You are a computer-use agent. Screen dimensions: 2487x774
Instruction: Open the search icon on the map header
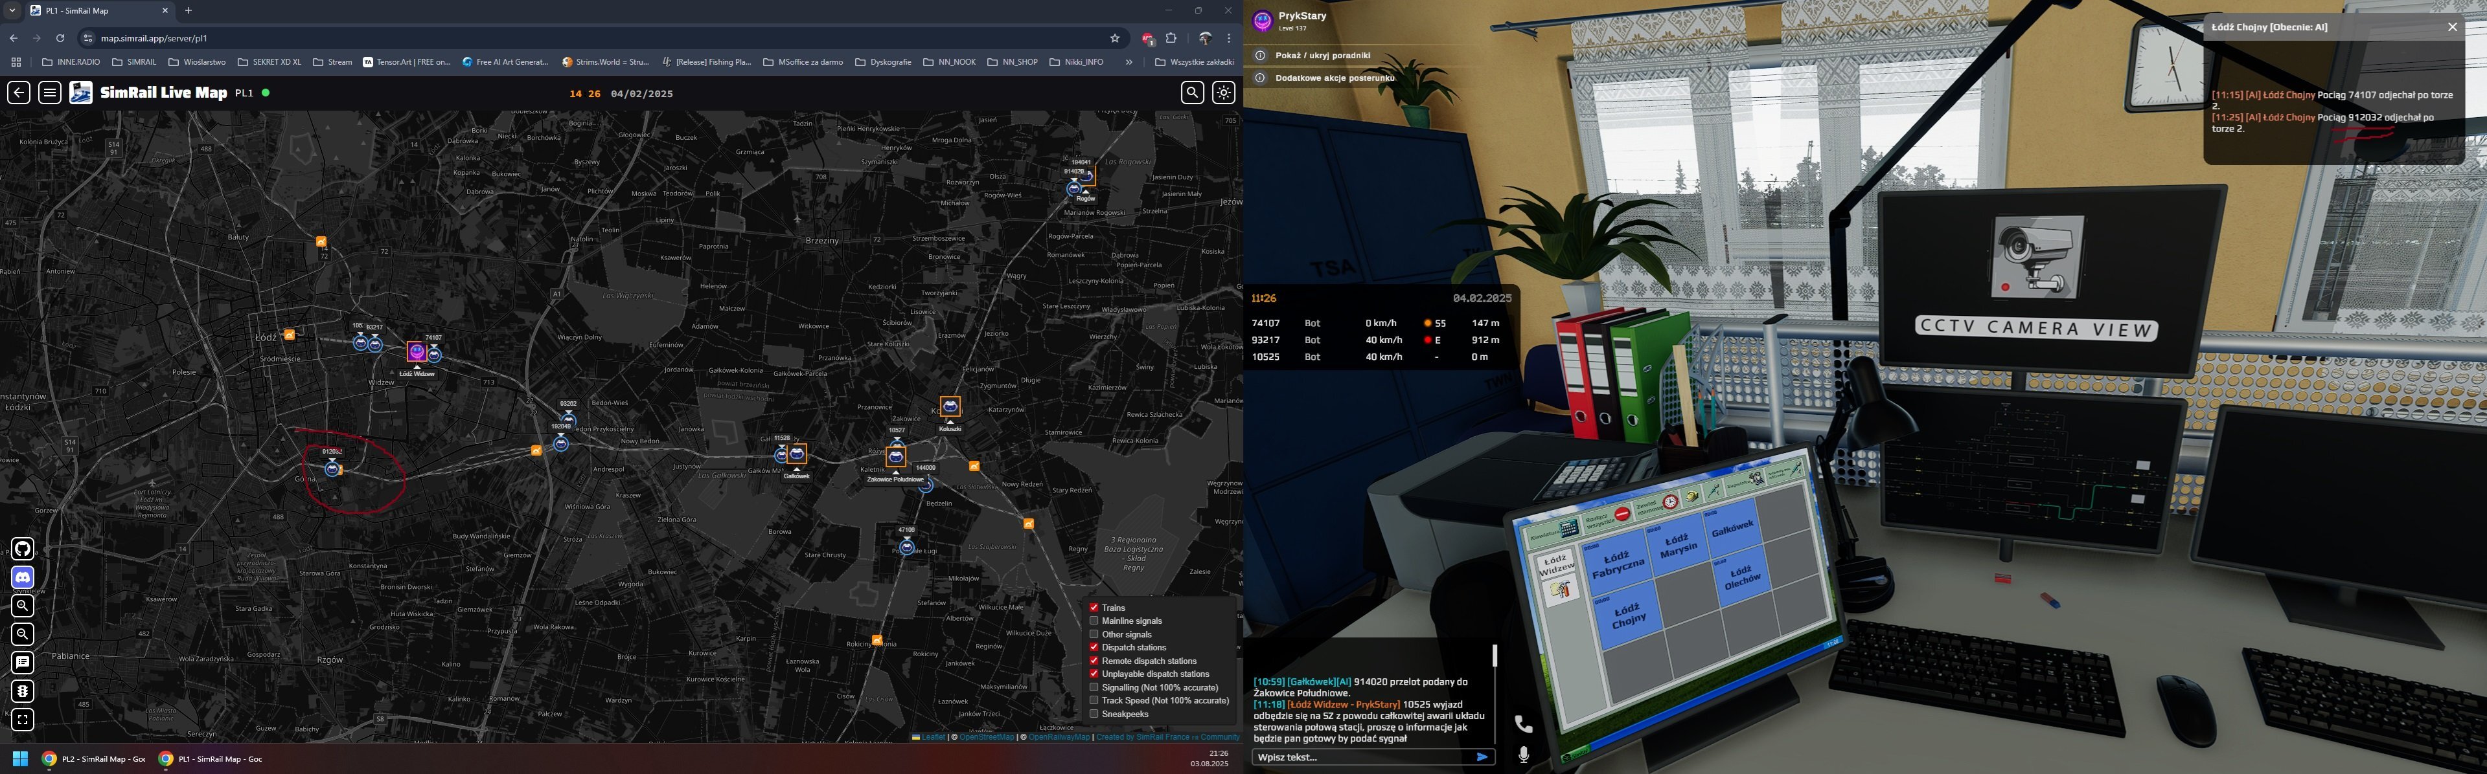click(x=1193, y=93)
